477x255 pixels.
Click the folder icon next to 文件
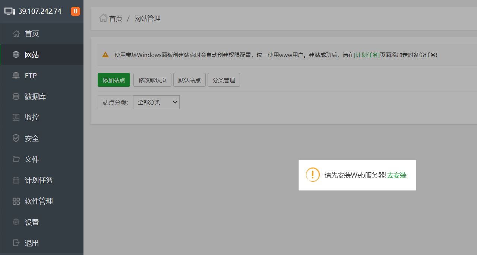pos(16,159)
